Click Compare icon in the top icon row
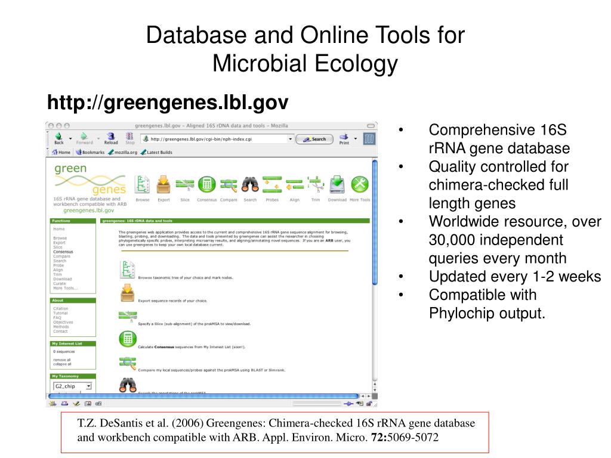Image resolution: width=611 pixels, height=458 pixels. (229, 185)
